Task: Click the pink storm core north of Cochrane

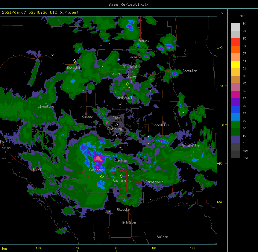Action: click(98, 159)
